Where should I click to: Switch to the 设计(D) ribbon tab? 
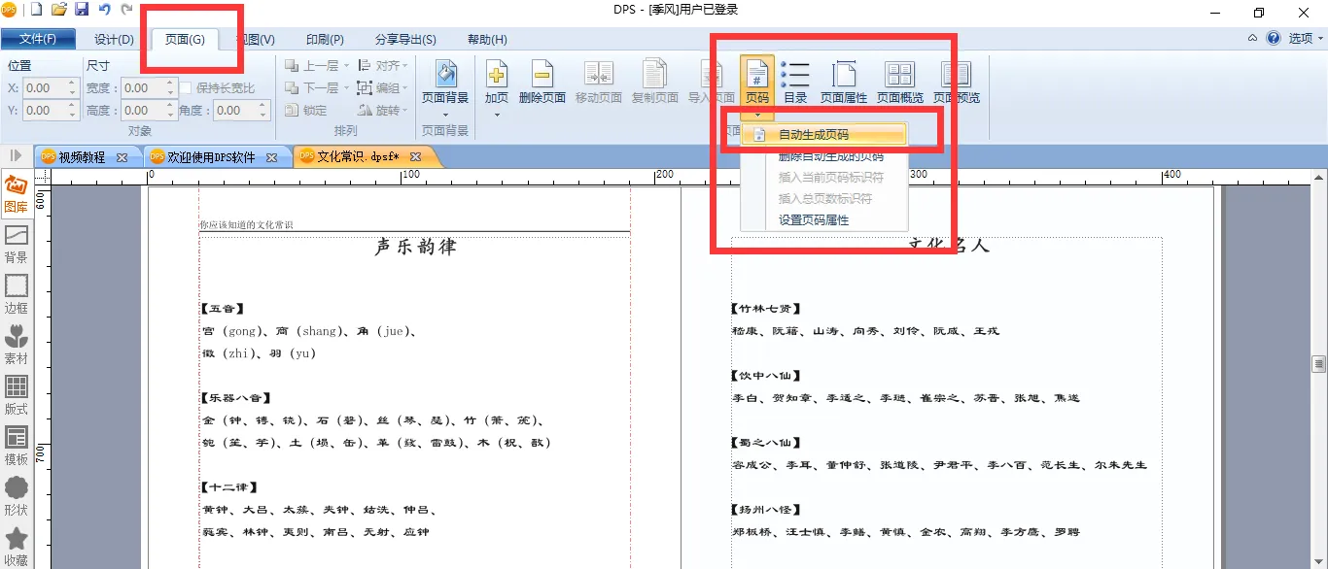coord(114,40)
